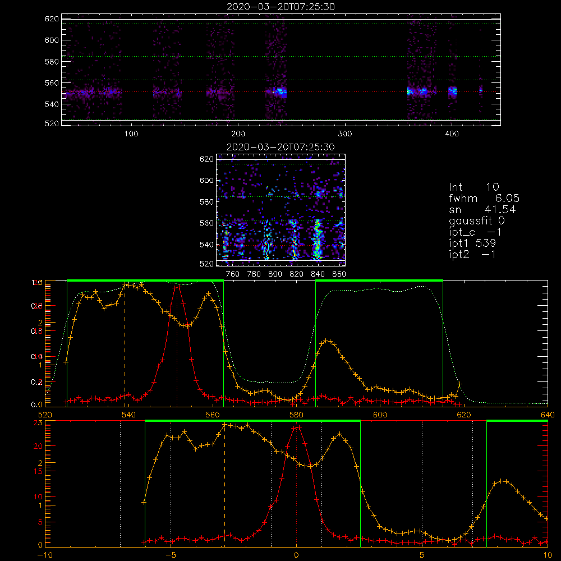Click the timestamp title above the top spectrogram

(x=280, y=7)
